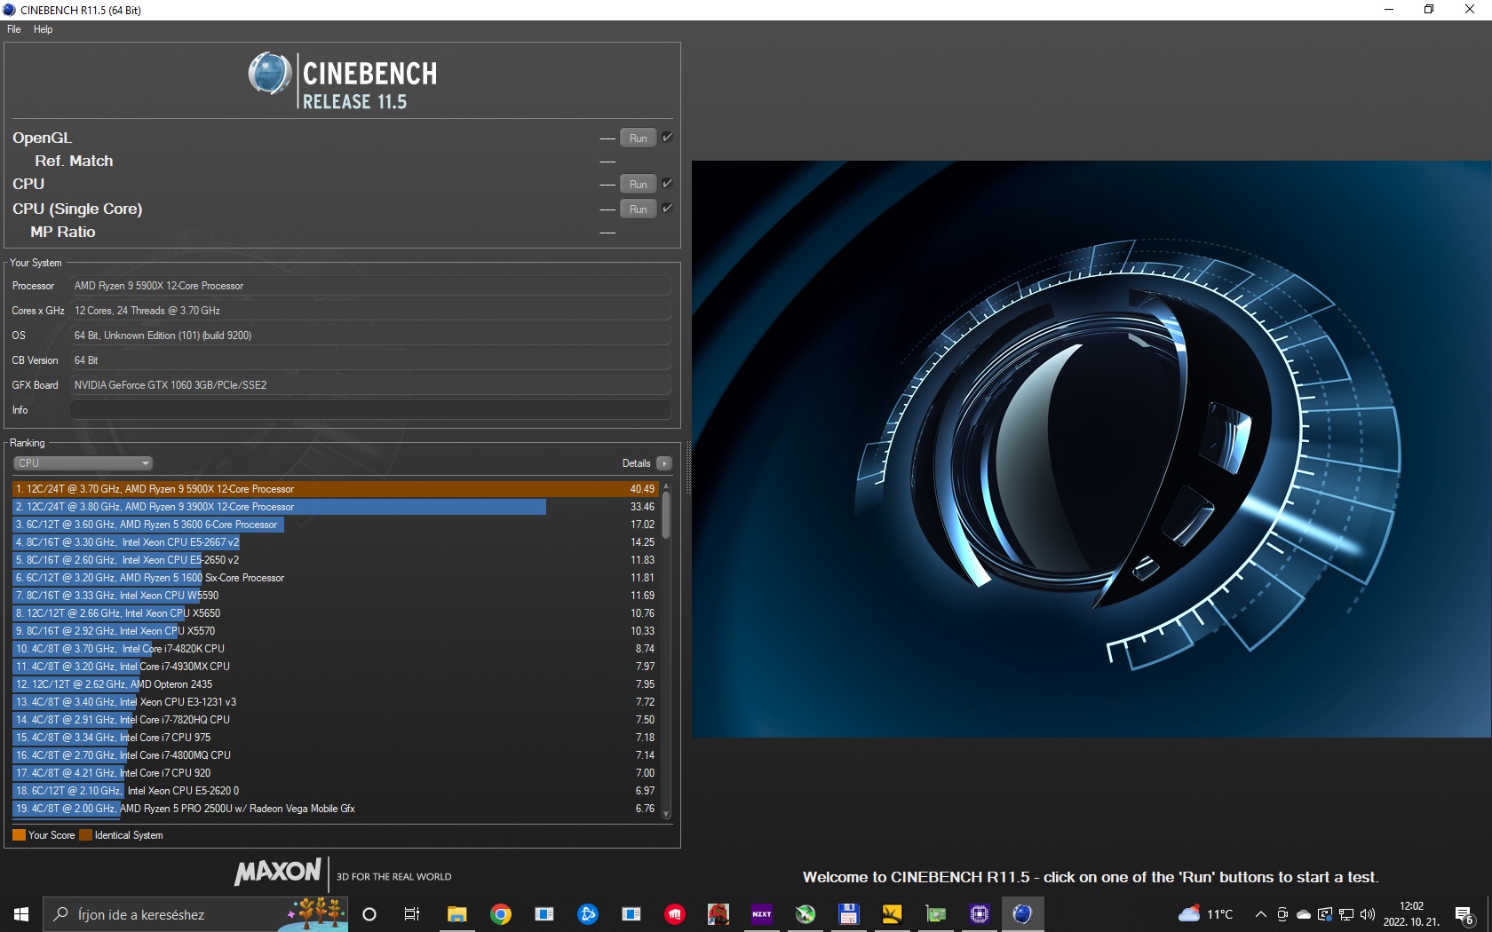Run the OpenGL benchmark
The width and height of the screenshot is (1492, 932).
(x=638, y=138)
